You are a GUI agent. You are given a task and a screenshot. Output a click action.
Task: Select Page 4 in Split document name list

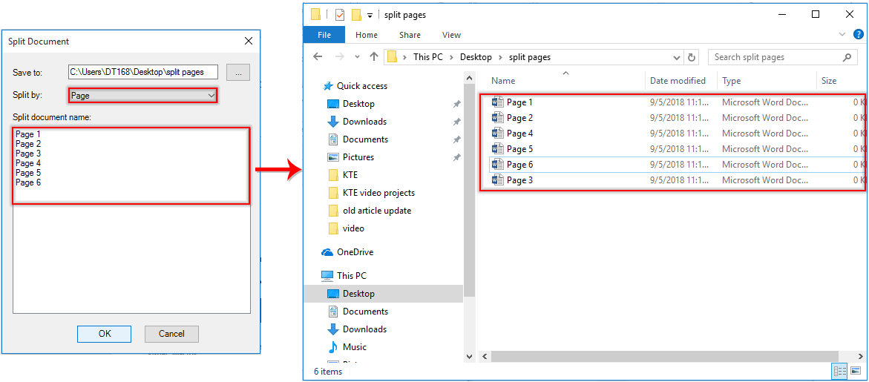28,162
